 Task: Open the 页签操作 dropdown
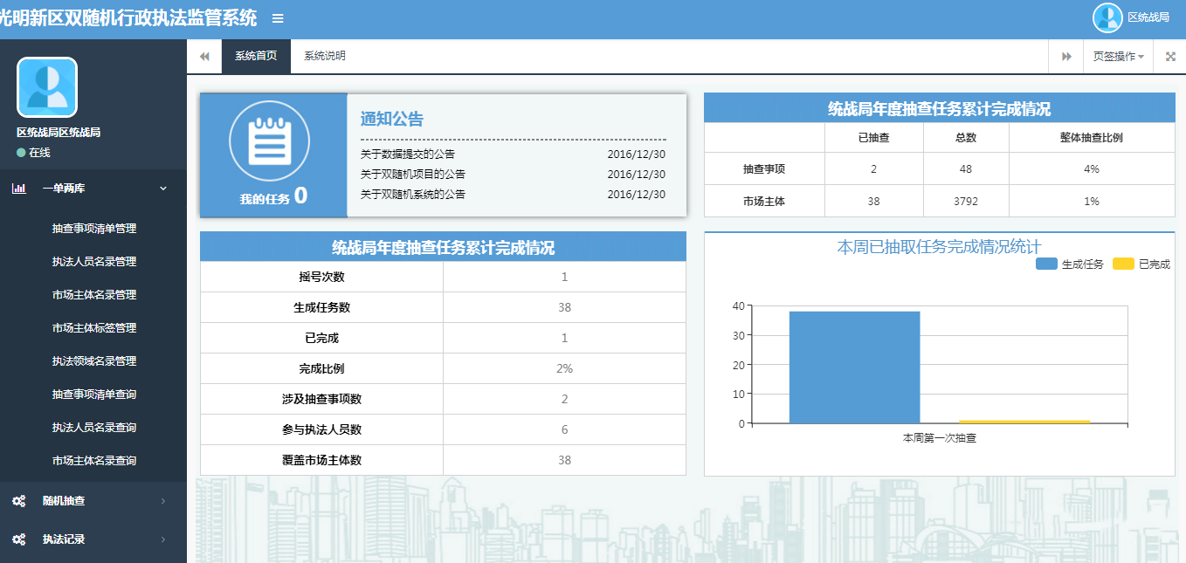point(1118,56)
